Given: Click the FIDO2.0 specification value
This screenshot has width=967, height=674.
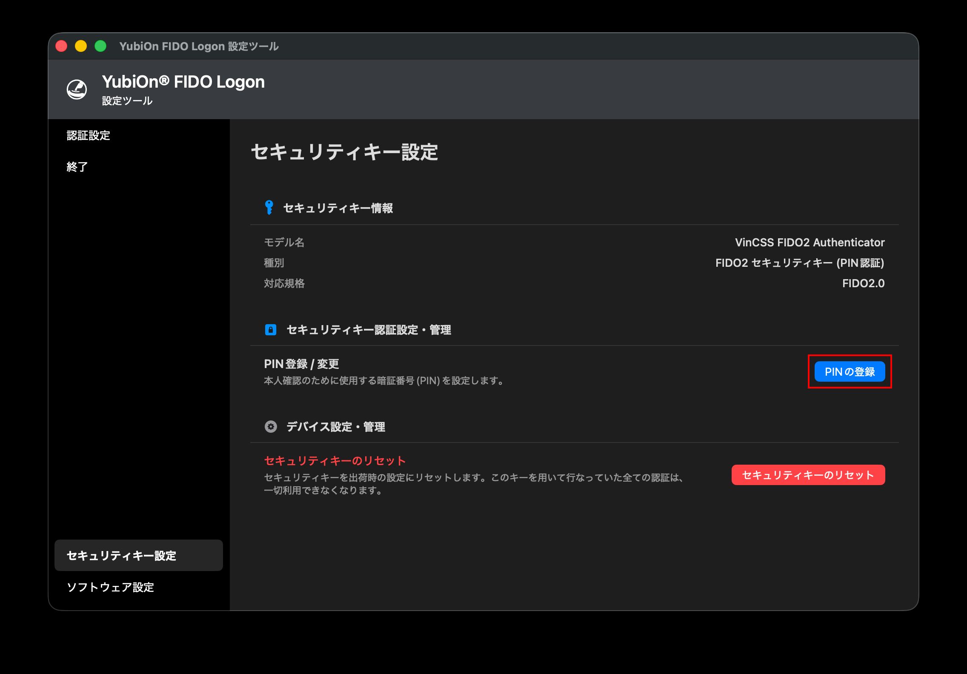Looking at the screenshot, I should point(863,283).
